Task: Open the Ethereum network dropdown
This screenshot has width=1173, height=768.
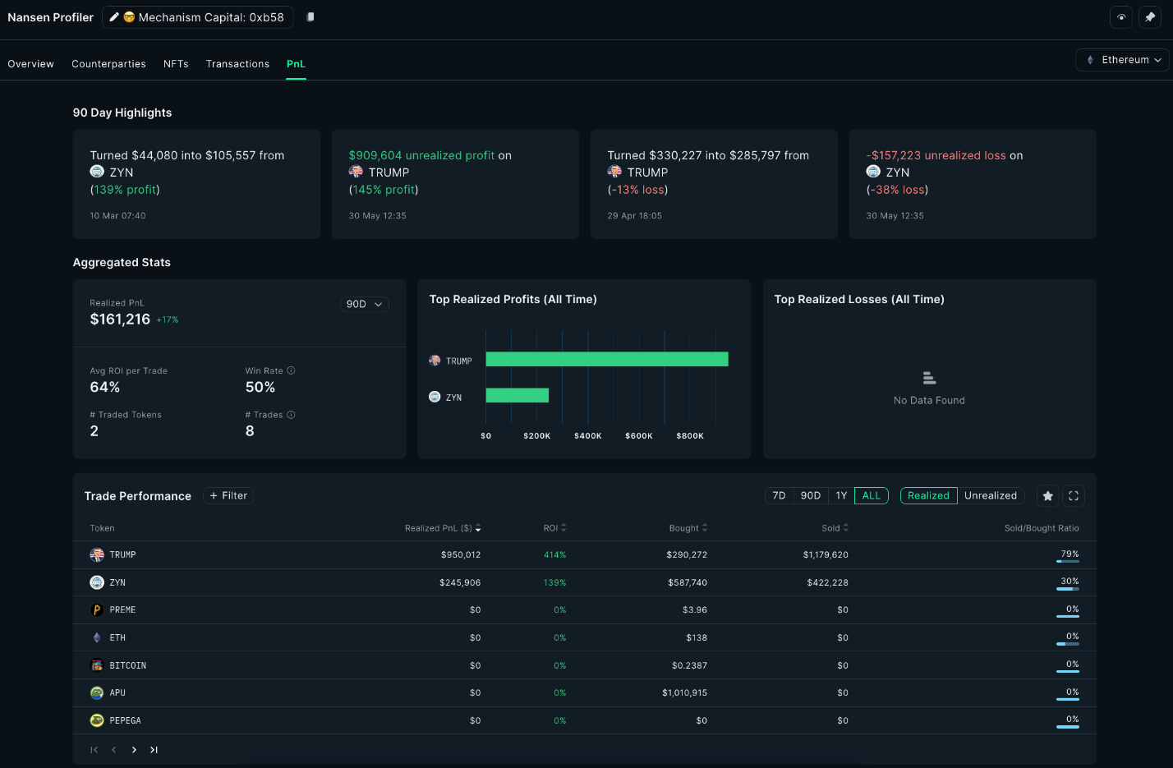Action: coord(1122,59)
